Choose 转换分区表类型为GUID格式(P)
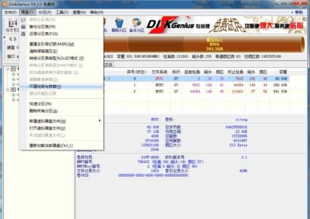This screenshot has width=310, height=219. point(62,58)
